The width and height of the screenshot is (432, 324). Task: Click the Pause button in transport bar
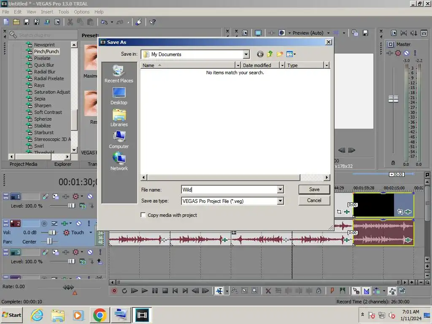(x=155, y=291)
